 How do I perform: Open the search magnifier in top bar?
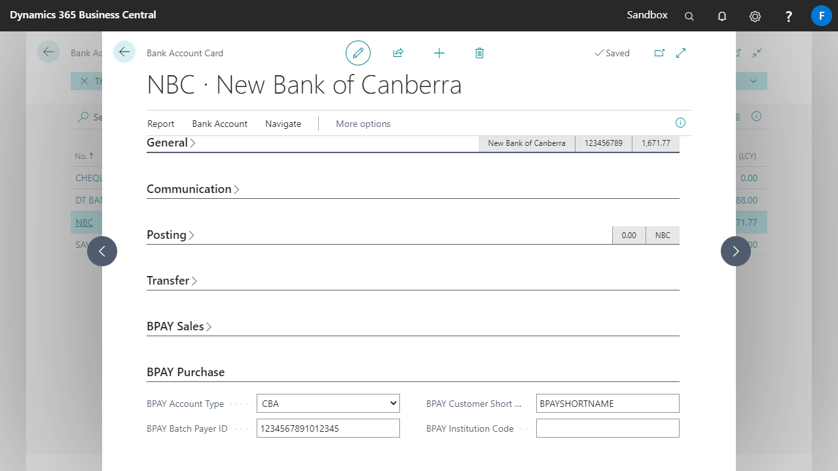689,16
